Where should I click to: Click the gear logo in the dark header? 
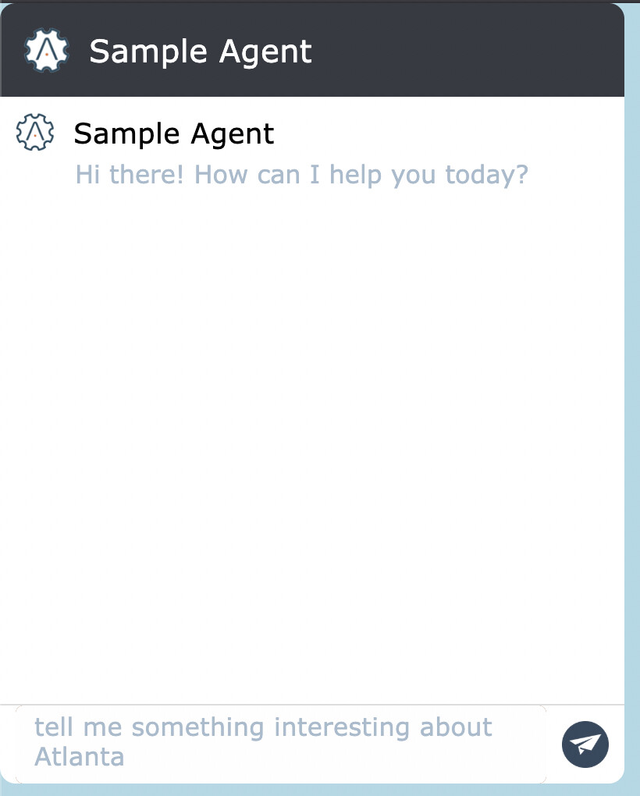click(46, 50)
